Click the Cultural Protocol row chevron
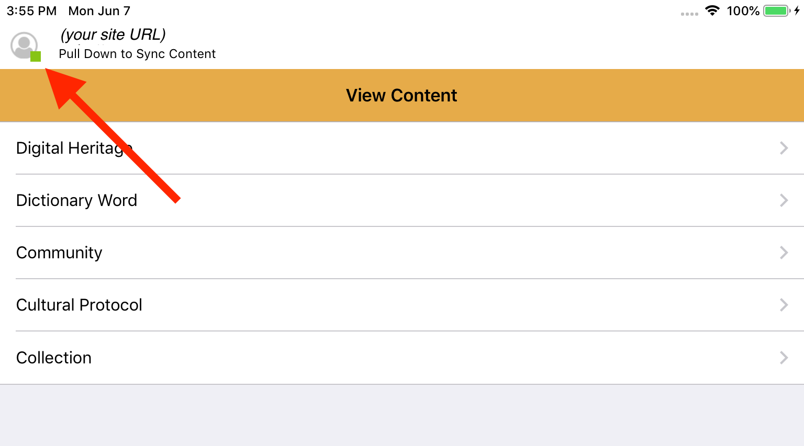 click(x=784, y=305)
